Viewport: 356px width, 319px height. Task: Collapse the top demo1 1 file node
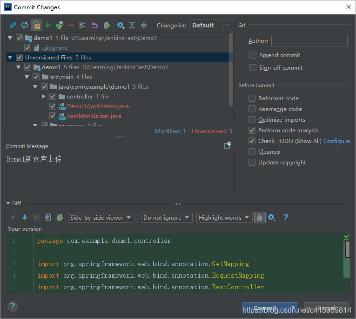[x=10, y=38]
